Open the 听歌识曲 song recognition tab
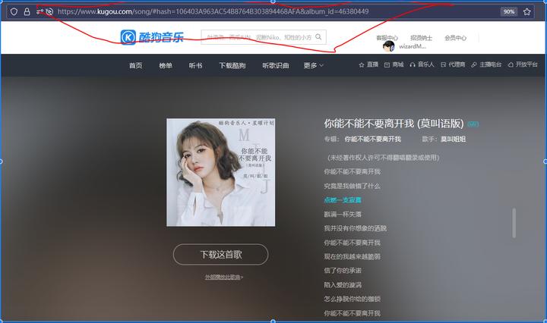This screenshot has height=323, width=547. pyautogui.click(x=276, y=65)
